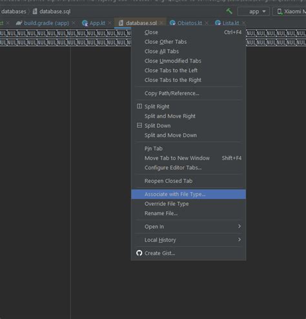The image size is (306, 319).
Task: Click the Kotlin class icon on Lista.kt tab
Action: [218, 23]
